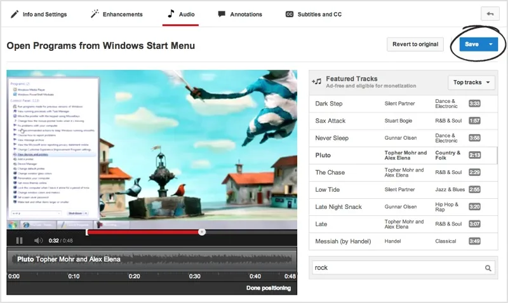The height and width of the screenshot is (303, 508).
Task: Select the Pluto track row
Action: [403, 155]
